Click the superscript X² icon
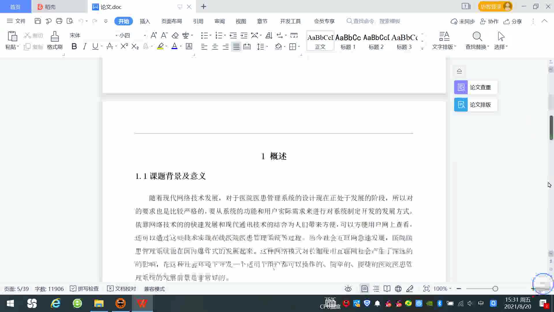This screenshot has width=554, height=312. pos(124,46)
